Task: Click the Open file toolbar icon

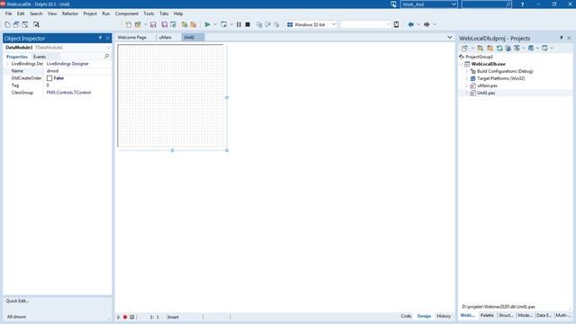Action: (138, 24)
